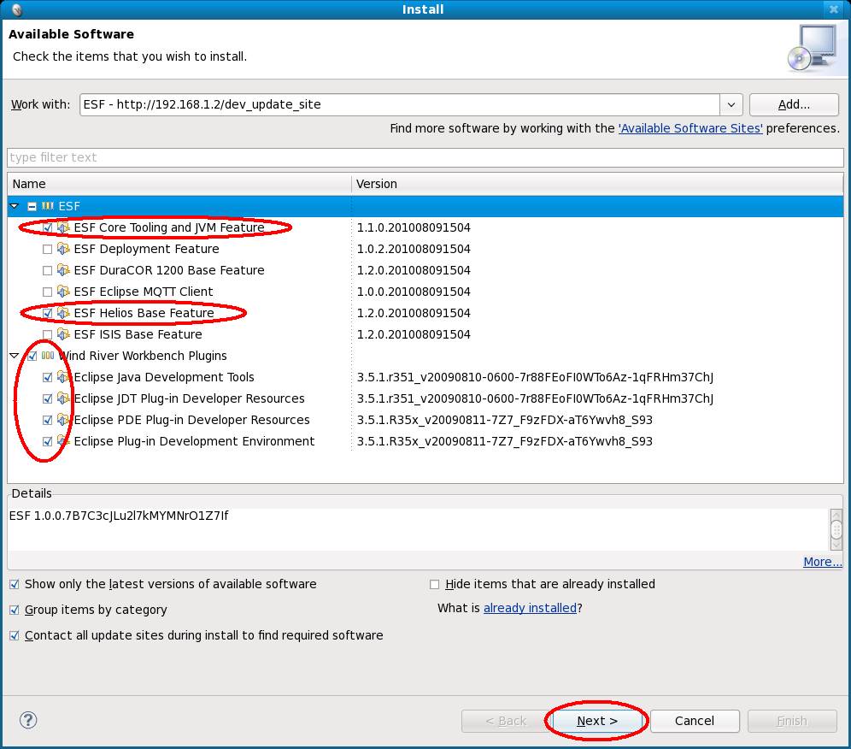Close the Install dialog window

834,9
